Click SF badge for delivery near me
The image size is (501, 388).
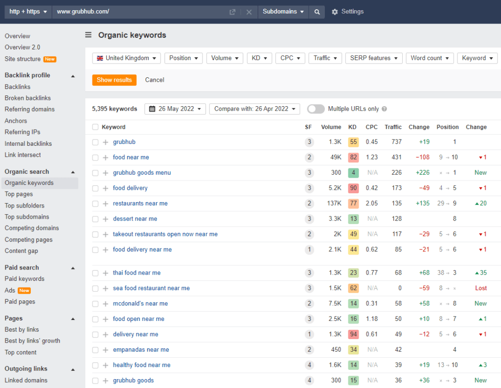[x=309, y=334]
